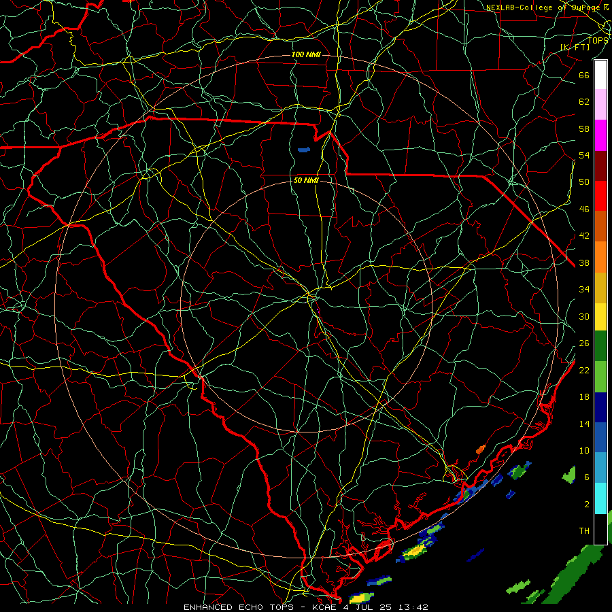Image resolution: width=612 pixels, height=612 pixels.
Task: Click the legend value 22
Action: tap(584, 370)
